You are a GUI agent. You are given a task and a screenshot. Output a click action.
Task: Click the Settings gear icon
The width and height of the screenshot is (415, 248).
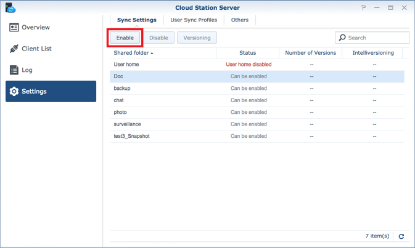14,92
